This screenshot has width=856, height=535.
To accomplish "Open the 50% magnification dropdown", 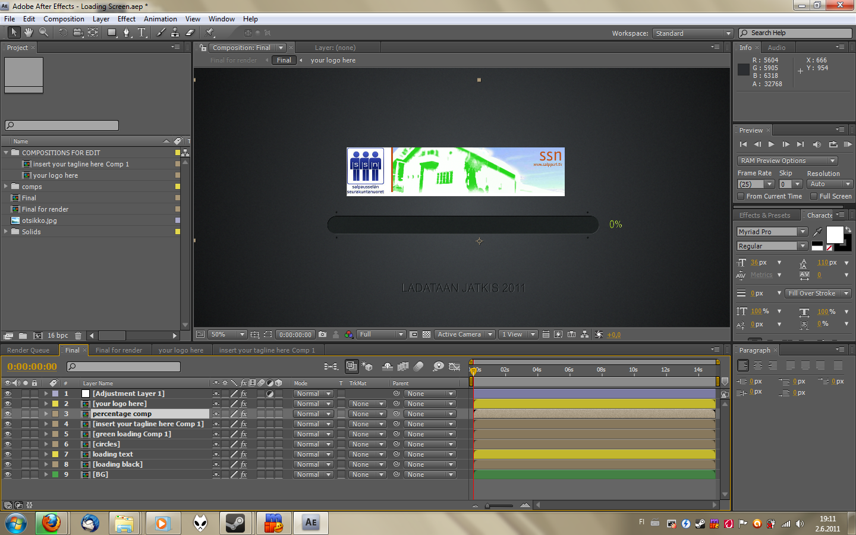I will coord(226,335).
